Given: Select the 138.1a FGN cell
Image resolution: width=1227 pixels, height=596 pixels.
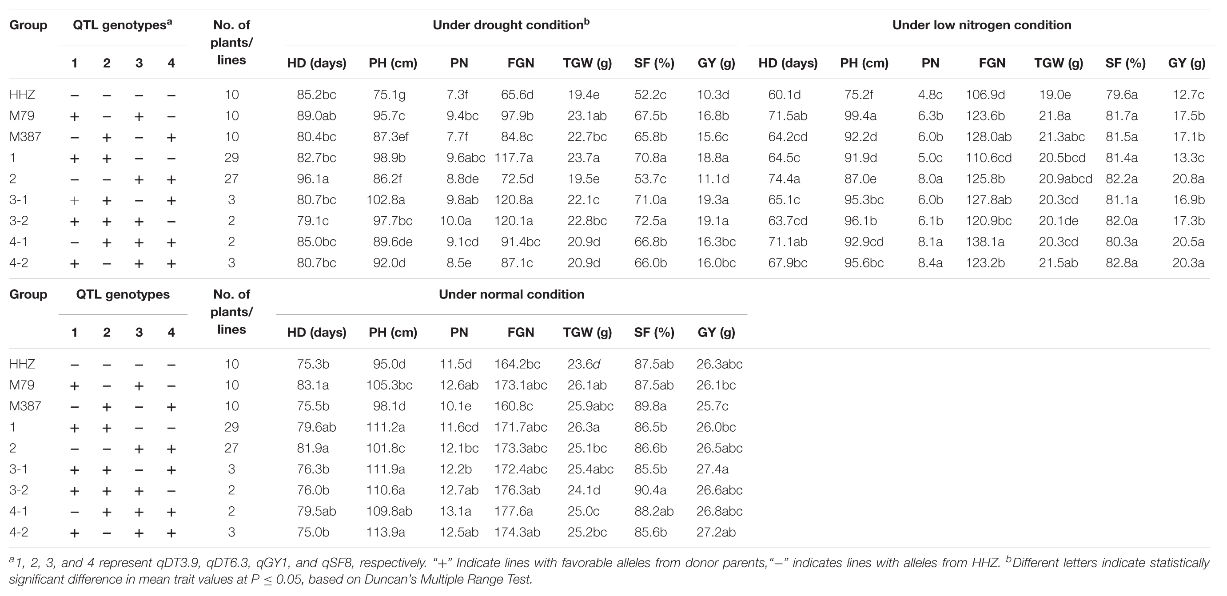Looking at the screenshot, I should click(x=984, y=242).
